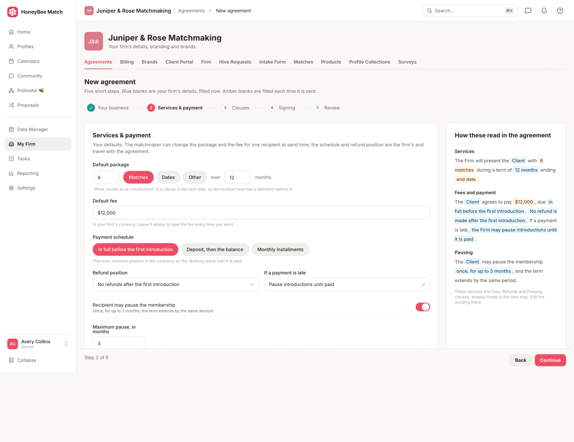Open the If a payment is late dropdown
The image size is (574, 442).
[x=347, y=284]
